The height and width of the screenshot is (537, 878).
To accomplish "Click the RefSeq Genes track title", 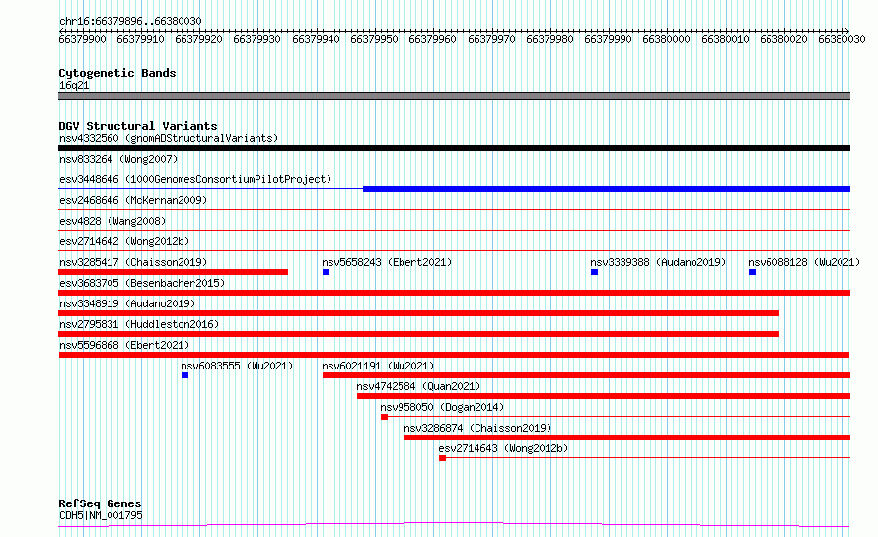I will (x=100, y=503).
